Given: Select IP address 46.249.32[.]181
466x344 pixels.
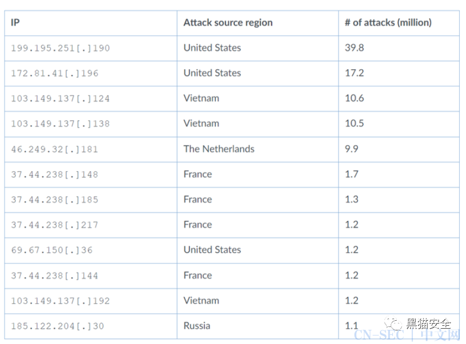Looking at the screenshot, I should point(55,149).
